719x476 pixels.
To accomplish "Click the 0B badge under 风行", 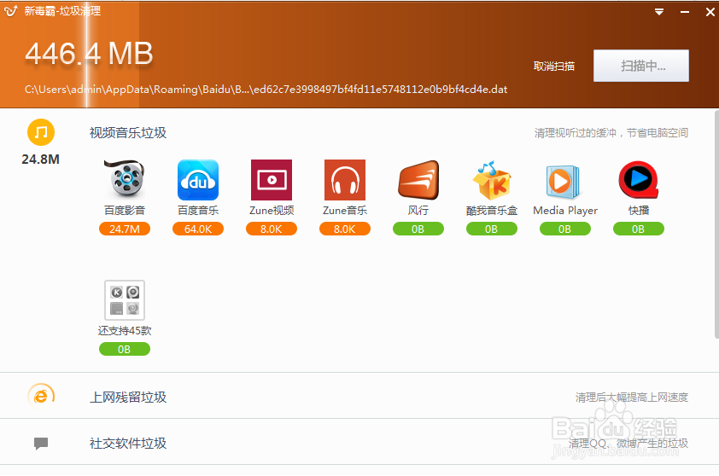I will [x=418, y=229].
